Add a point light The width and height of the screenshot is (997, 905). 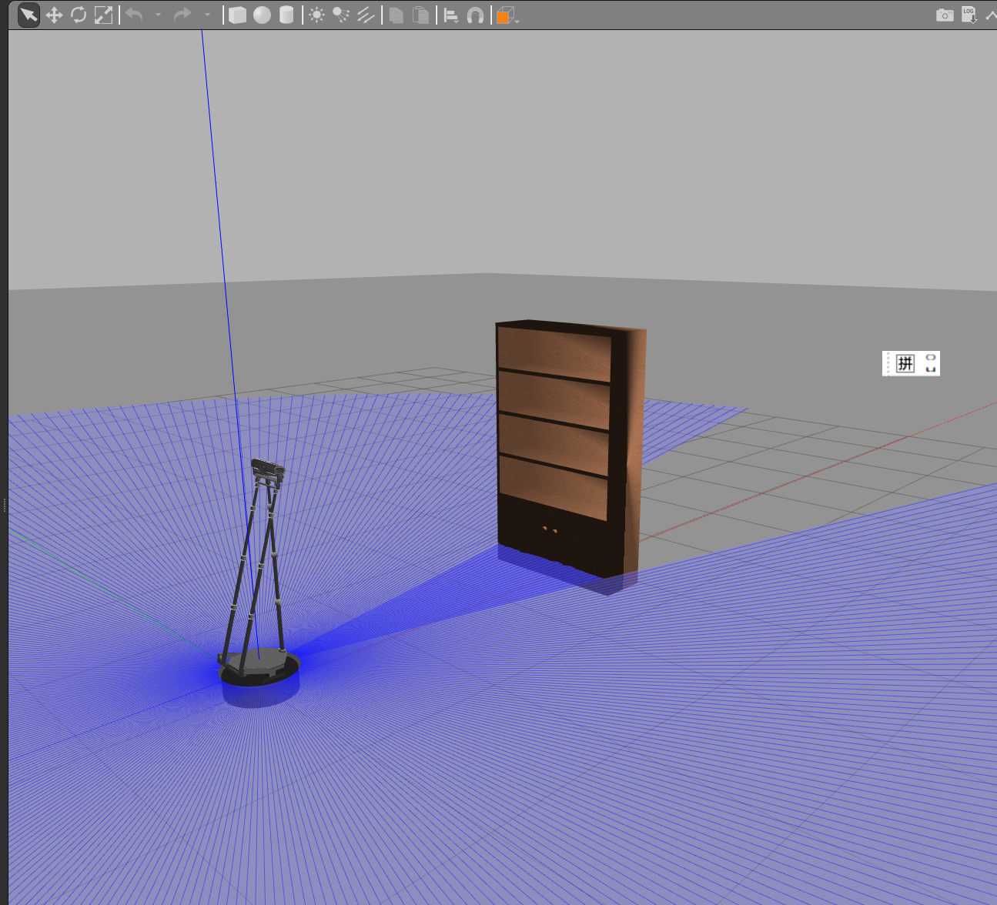coord(316,15)
